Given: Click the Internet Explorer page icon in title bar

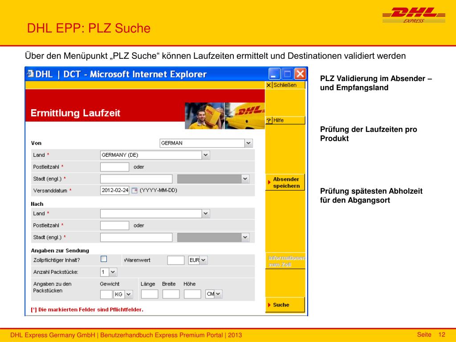Looking at the screenshot, I should [x=30, y=74].
